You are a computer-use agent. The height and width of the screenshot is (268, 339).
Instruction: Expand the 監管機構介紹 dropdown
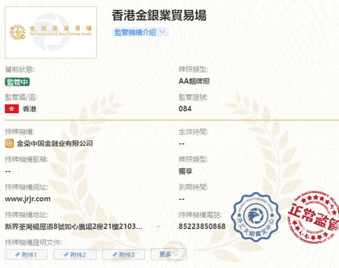[140, 32]
